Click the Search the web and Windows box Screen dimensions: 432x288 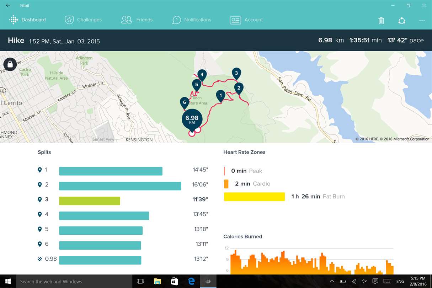click(74, 281)
